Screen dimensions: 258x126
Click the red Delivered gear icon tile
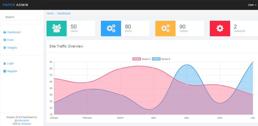220,29
